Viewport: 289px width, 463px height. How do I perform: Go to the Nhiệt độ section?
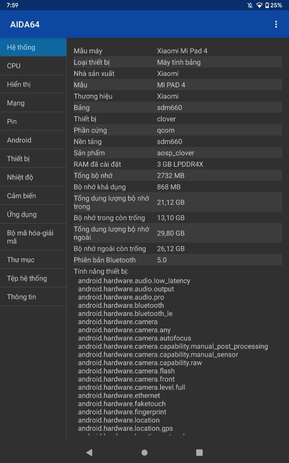tap(33, 177)
